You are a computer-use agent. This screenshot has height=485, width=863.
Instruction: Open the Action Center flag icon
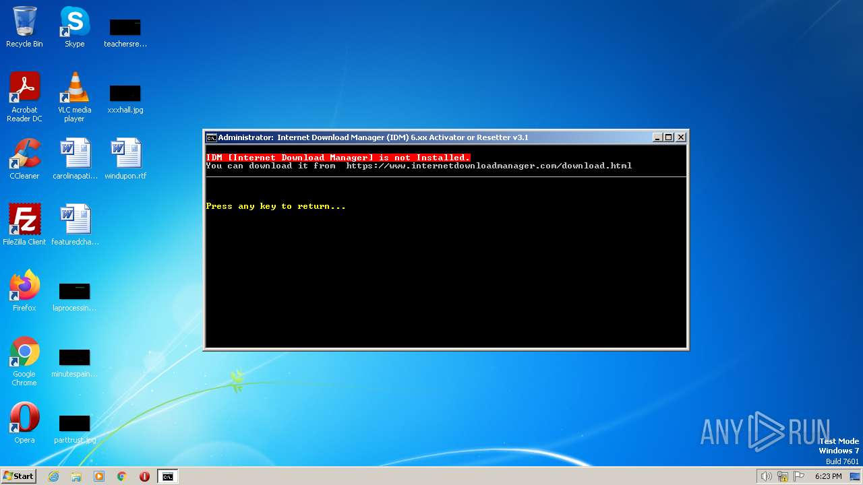pyautogui.click(x=800, y=476)
